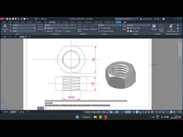
Task: Click the Quick dimension tool
Action: 58,31
